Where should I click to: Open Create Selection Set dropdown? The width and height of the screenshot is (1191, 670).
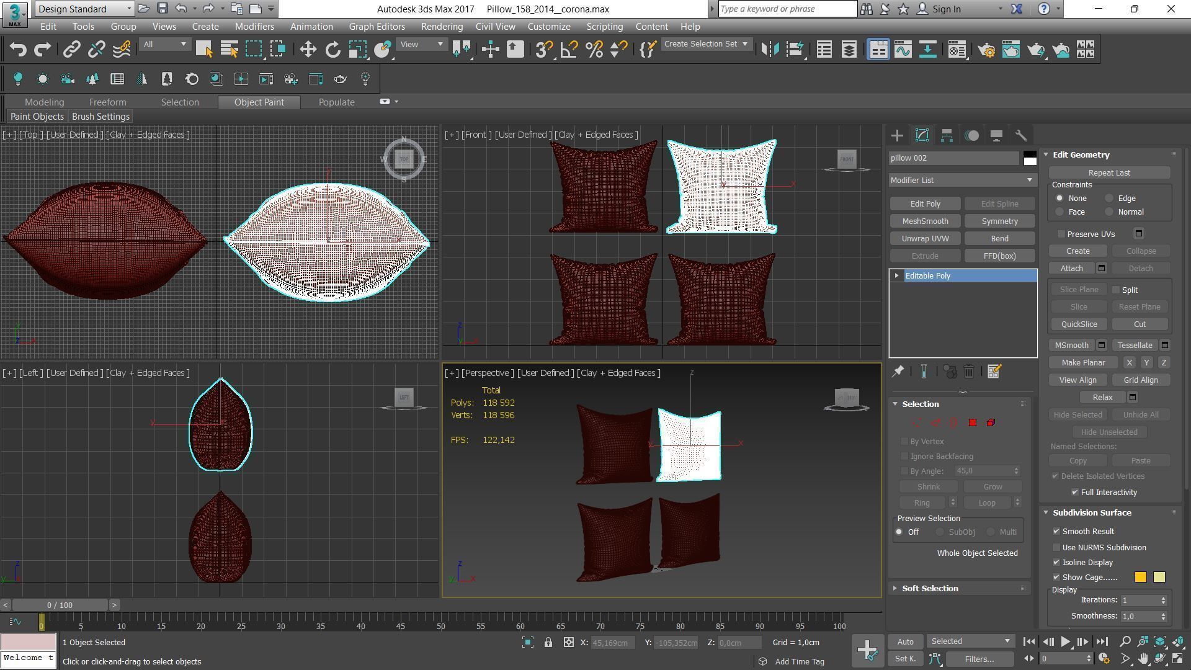(x=706, y=44)
